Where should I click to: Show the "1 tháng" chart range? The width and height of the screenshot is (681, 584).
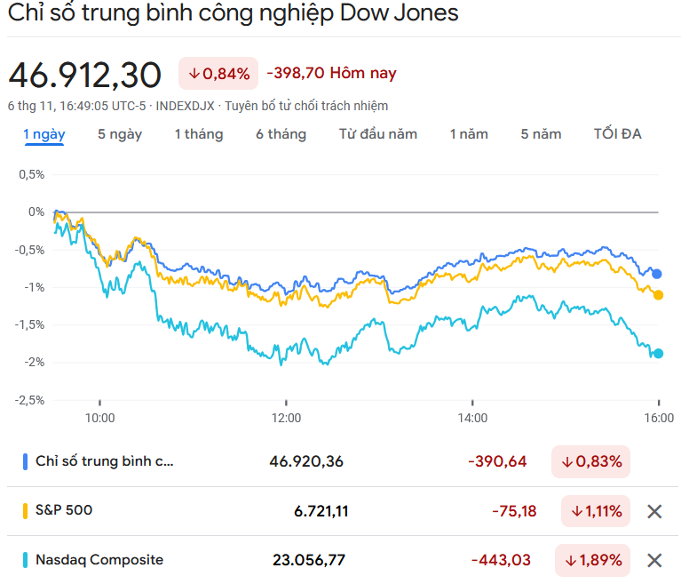[x=199, y=134]
